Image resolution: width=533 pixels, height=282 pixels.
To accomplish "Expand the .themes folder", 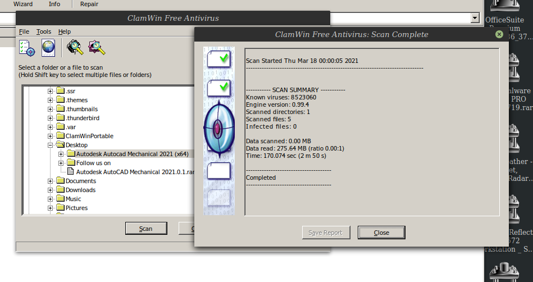I will tap(51, 100).
